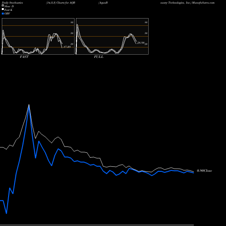Click the 28.98 value in FULL chart

141,43
